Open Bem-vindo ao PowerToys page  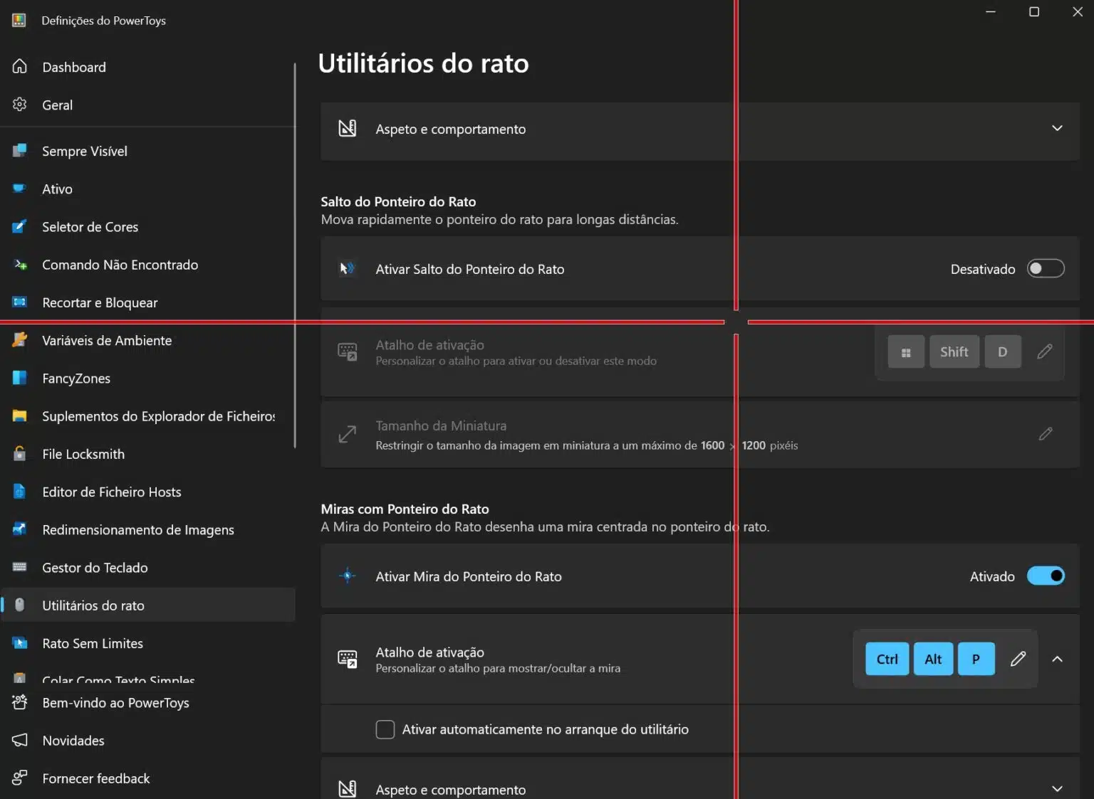tap(147, 702)
